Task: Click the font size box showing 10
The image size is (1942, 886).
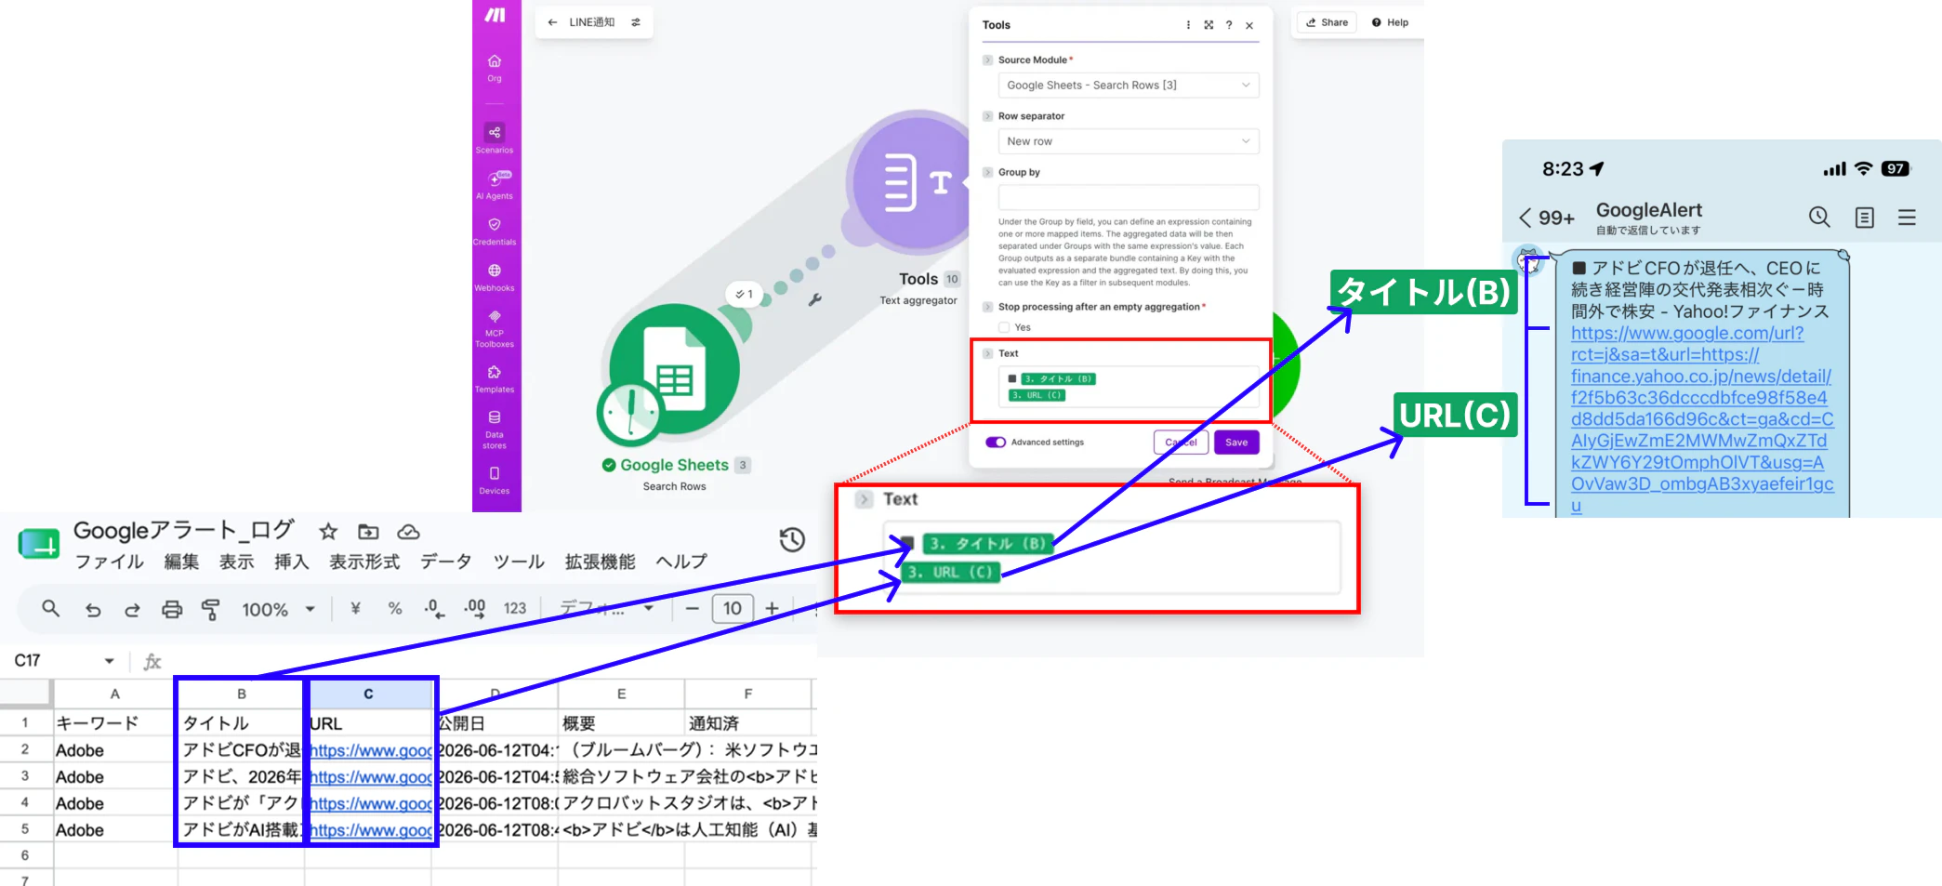Action: [733, 609]
